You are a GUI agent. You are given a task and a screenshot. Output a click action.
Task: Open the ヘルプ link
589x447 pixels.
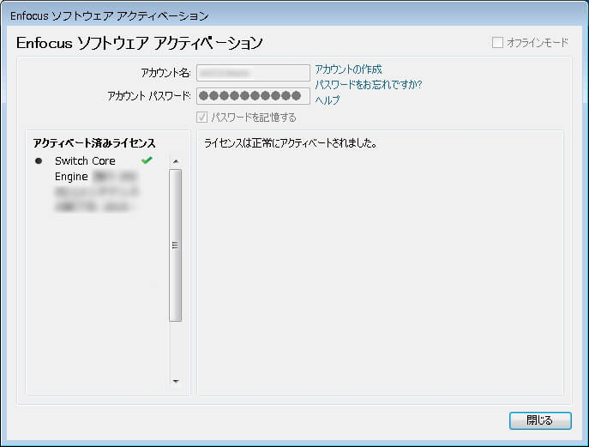328,100
